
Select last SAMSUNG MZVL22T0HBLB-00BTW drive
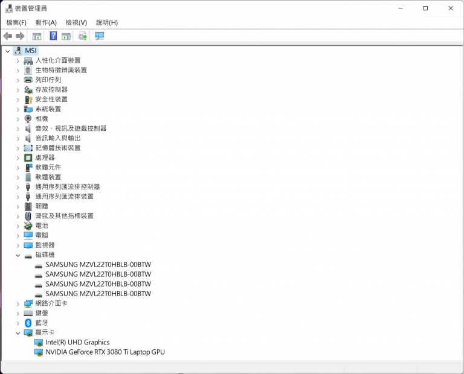(x=98, y=294)
